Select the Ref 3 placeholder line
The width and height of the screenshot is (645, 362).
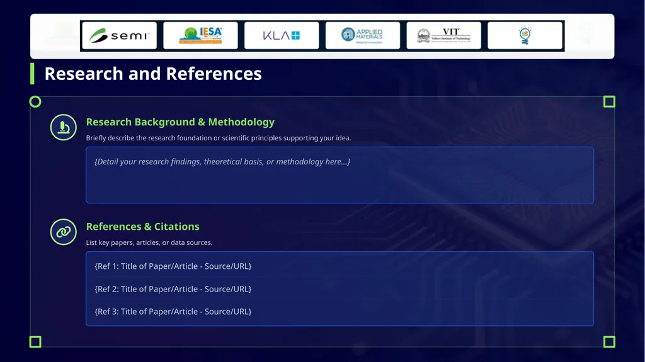click(x=173, y=312)
